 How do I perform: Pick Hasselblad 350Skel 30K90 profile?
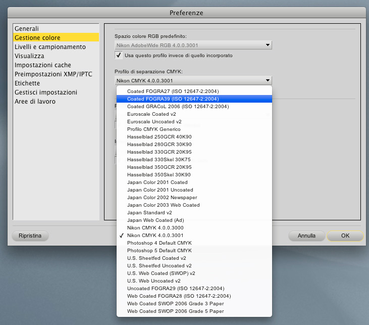coord(194,175)
